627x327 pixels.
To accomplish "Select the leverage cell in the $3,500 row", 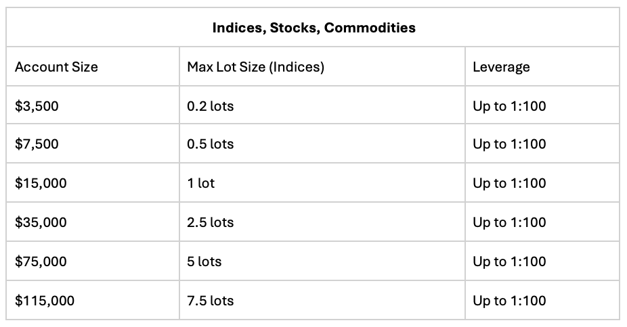I will (x=542, y=105).
